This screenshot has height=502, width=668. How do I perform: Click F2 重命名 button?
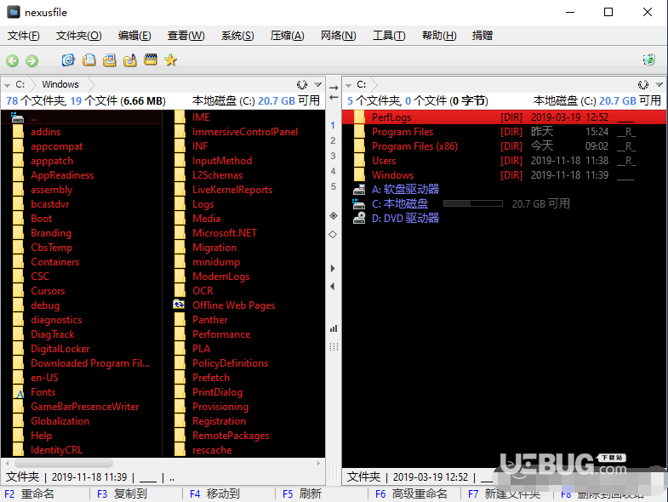tap(30, 493)
